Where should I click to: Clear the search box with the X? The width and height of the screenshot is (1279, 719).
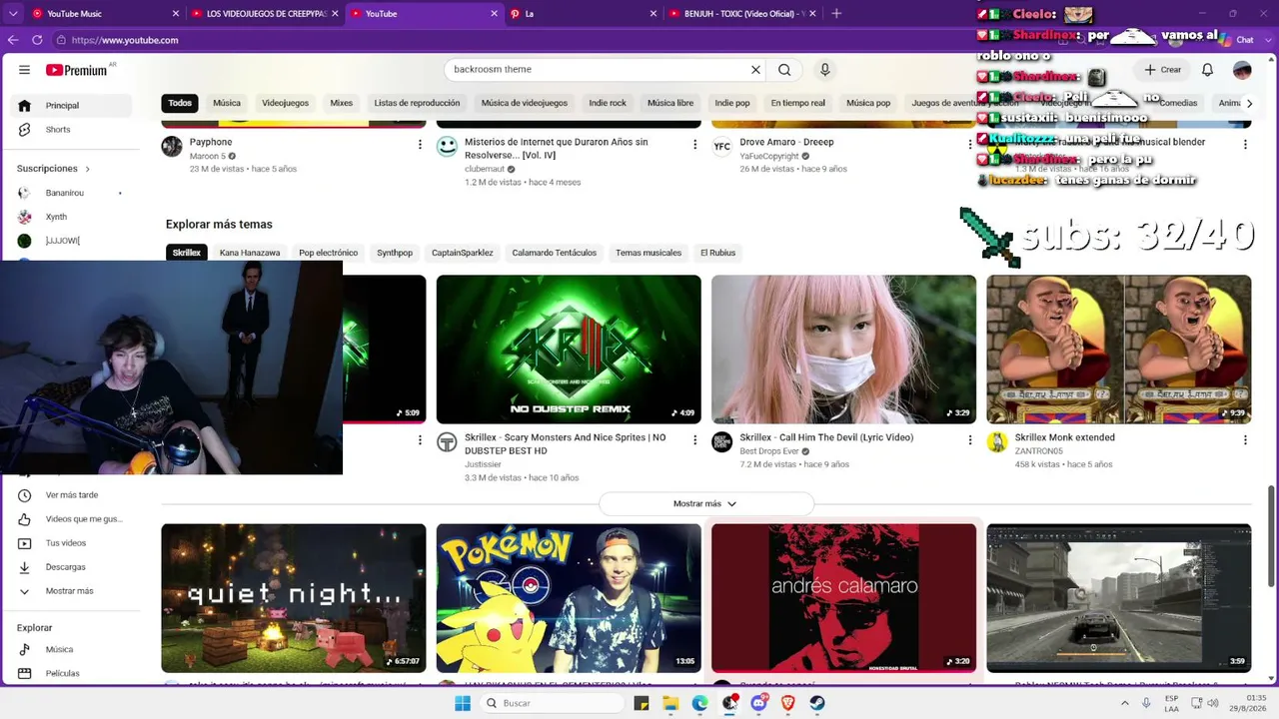point(755,70)
